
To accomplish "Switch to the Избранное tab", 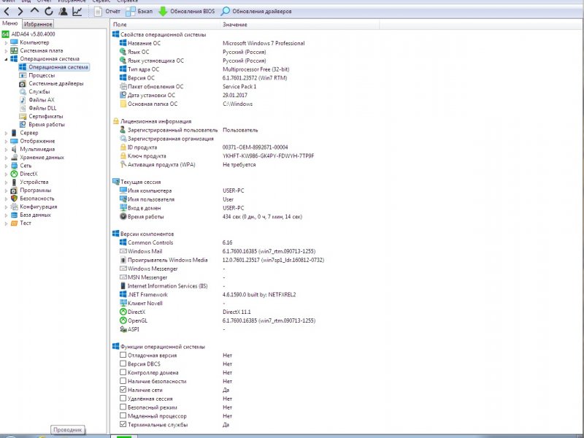I will [38, 24].
